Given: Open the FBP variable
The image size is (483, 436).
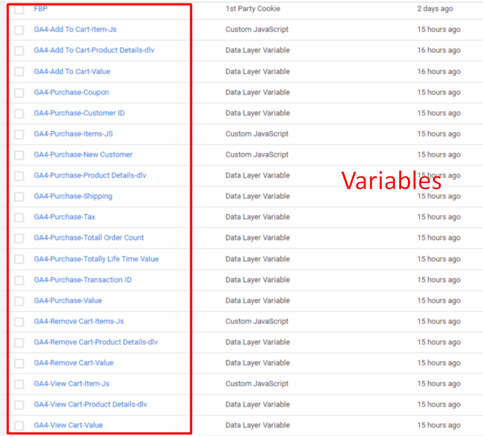Looking at the screenshot, I should pyautogui.click(x=41, y=9).
